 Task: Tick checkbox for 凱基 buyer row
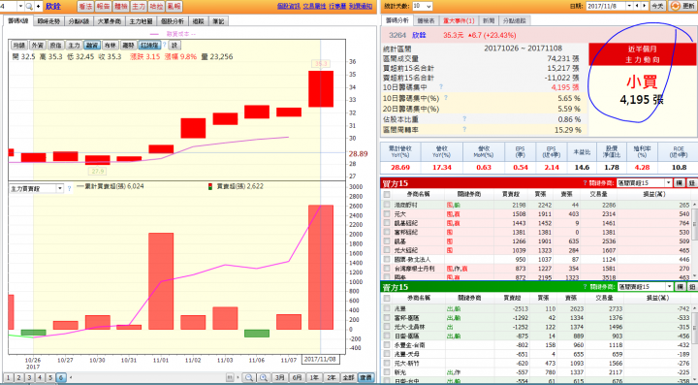click(x=387, y=241)
